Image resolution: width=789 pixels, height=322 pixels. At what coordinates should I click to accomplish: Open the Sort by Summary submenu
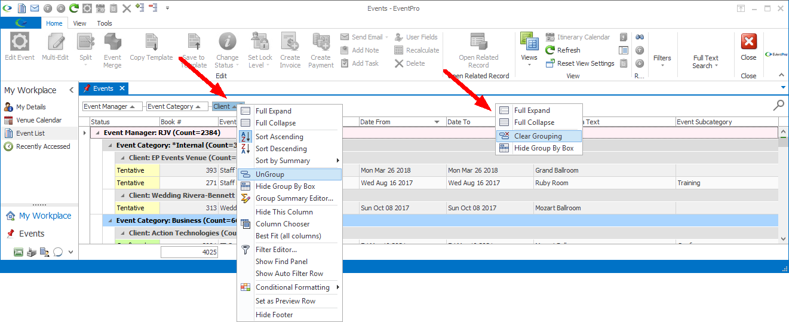(290, 161)
